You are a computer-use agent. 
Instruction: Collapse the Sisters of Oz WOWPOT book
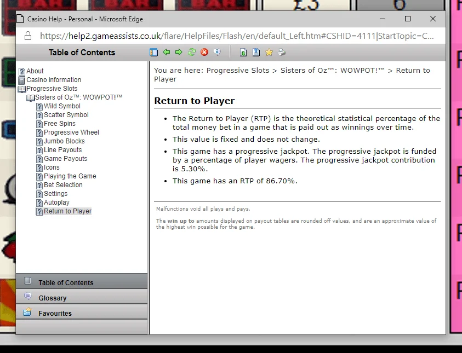[31, 97]
